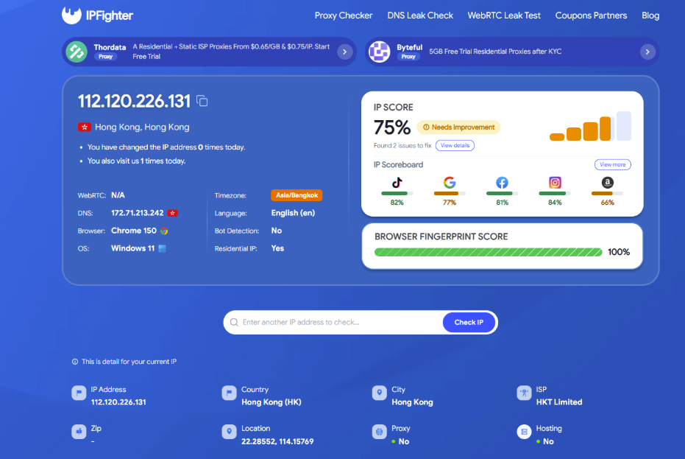Click the Thordata logo icon
The width and height of the screenshot is (685, 459).
click(77, 52)
